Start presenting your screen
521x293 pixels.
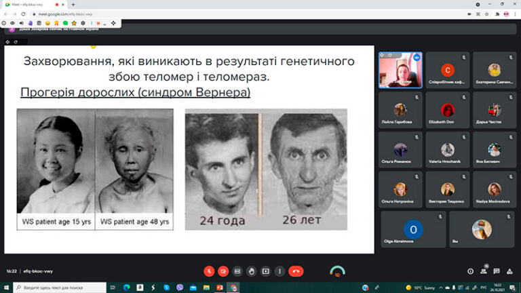(x=265, y=271)
